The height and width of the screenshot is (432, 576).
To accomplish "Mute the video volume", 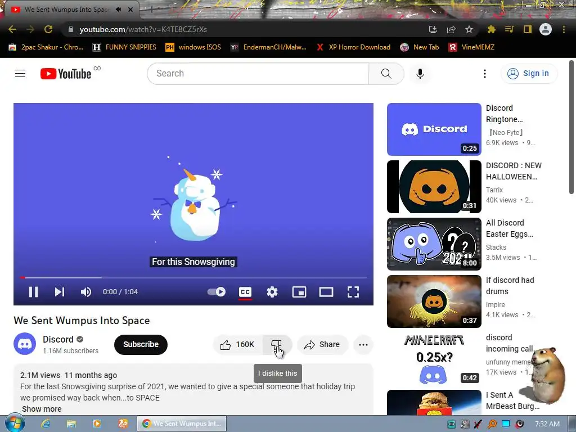I will click(86, 292).
